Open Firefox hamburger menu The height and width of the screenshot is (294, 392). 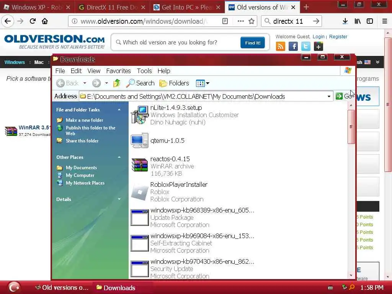(x=384, y=21)
